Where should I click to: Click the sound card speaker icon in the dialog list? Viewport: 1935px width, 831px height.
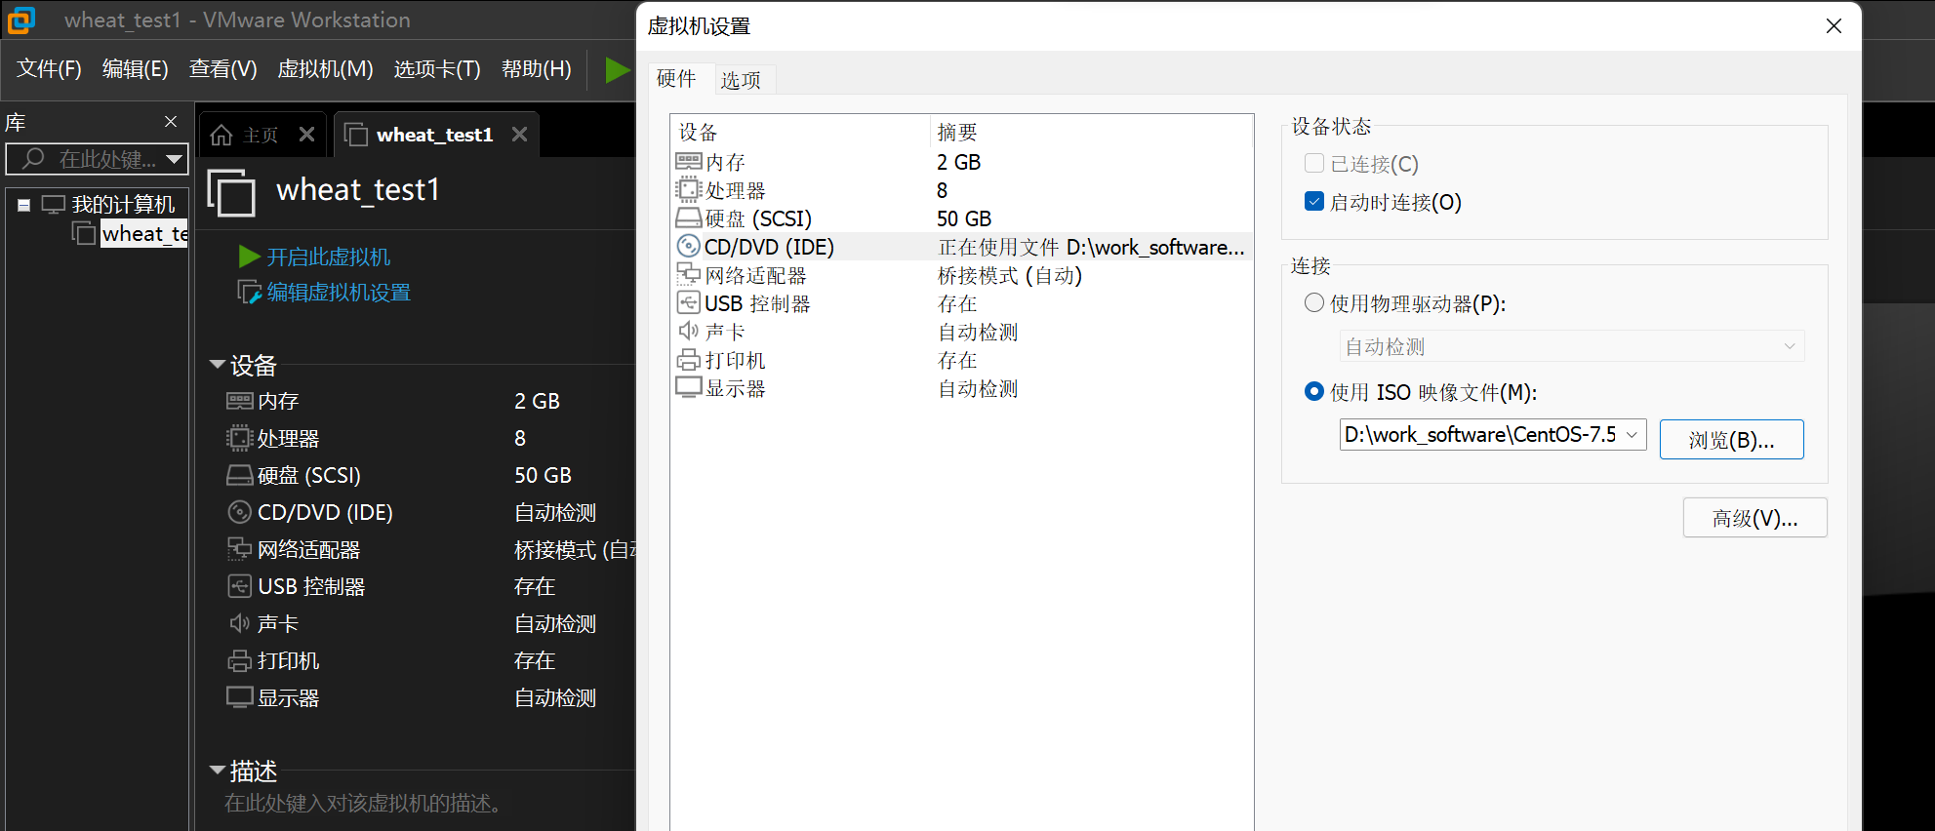tap(689, 331)
